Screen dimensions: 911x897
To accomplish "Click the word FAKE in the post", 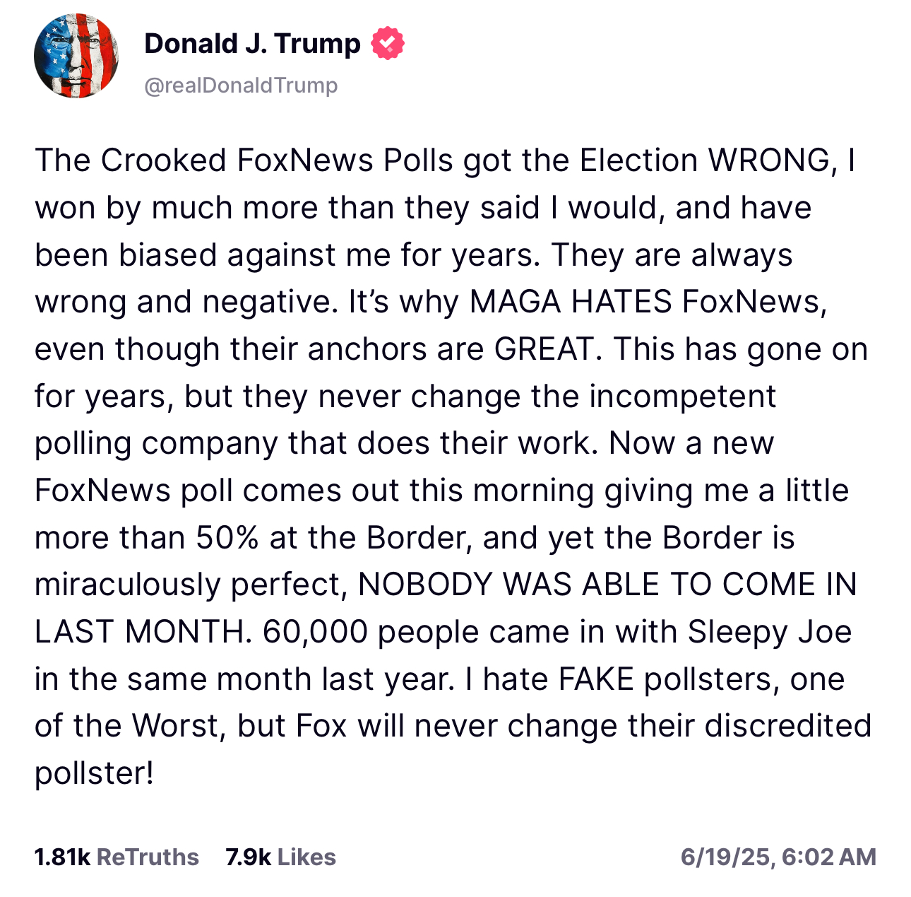I will click(x=596, y=679).
